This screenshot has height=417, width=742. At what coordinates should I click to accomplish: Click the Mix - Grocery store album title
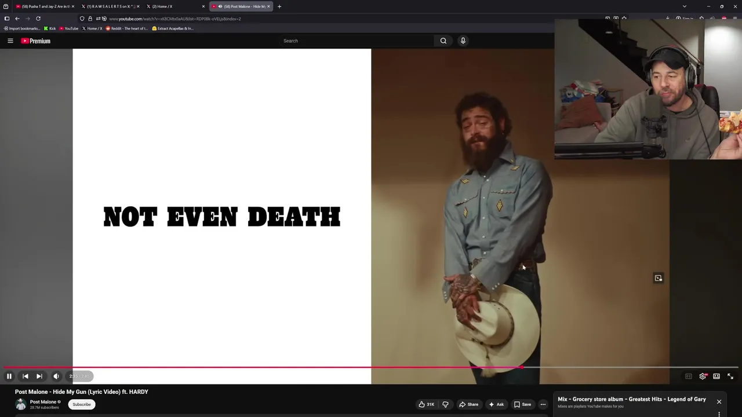[x=631, y=399]
